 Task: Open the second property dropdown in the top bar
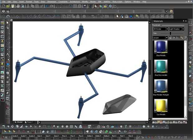pos(63,11)
